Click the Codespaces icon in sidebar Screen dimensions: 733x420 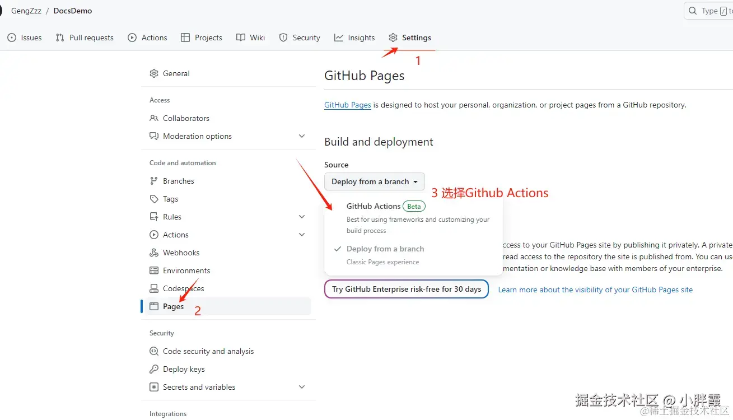(154, 288)
